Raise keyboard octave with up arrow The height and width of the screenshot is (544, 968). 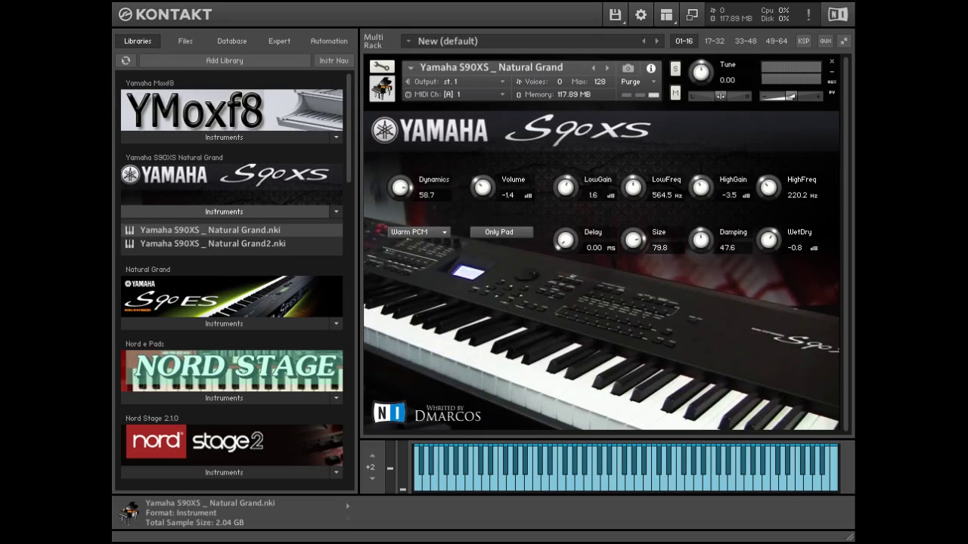[371, 456]
